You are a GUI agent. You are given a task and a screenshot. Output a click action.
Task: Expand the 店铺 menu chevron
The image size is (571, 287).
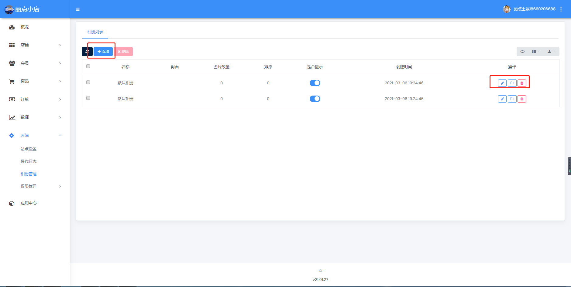[60, 45]
